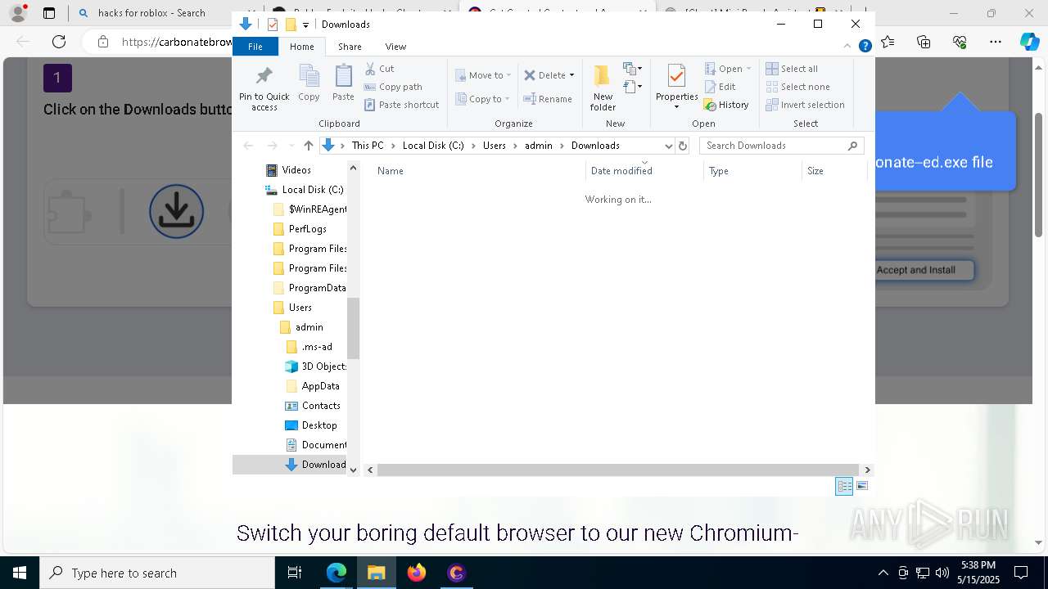
Task: Create a New folder
Action: pos(603,88)
